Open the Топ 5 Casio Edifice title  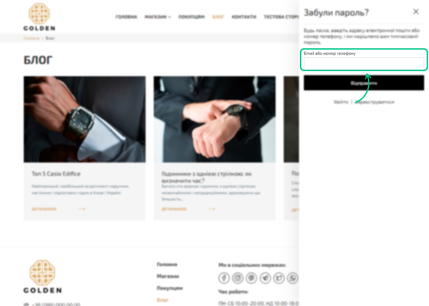point(56,174)
